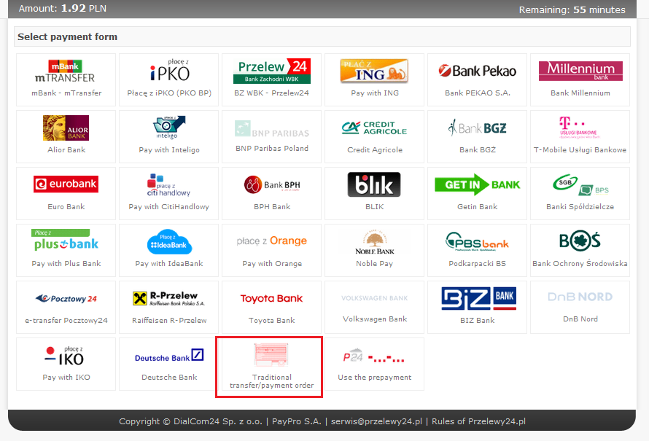The height and width of the screenshot is (441, 649).
Task: Click the 'Credit Agricole' label
Action: pyautogui.click(x=375, y=149)
